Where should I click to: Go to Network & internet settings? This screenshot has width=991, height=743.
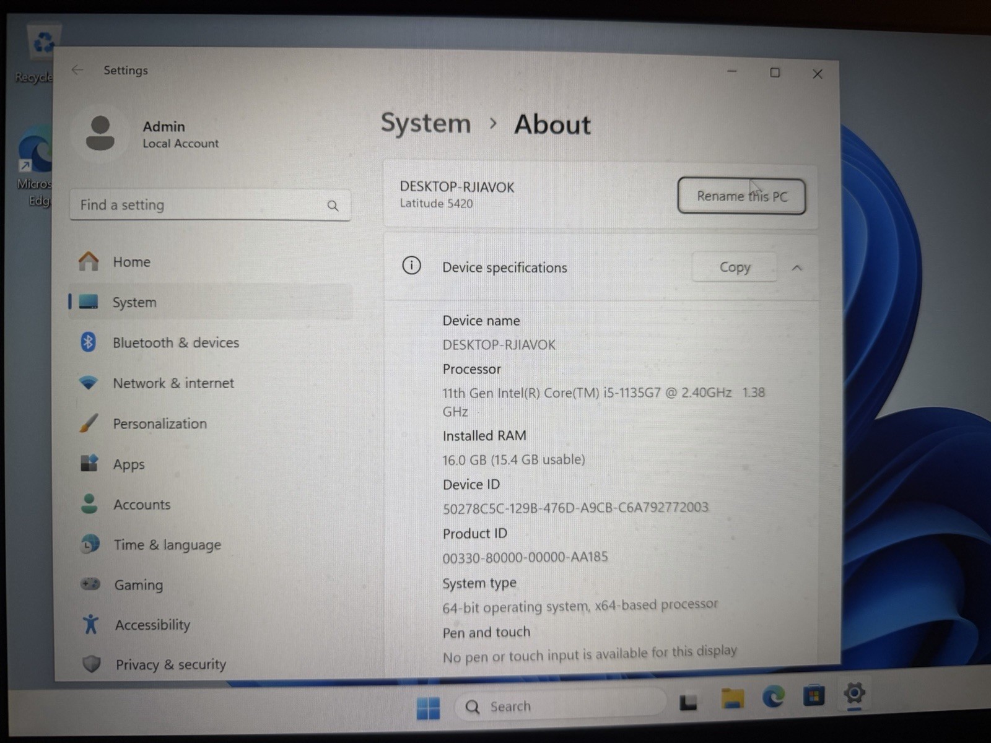tap(211, 383)
